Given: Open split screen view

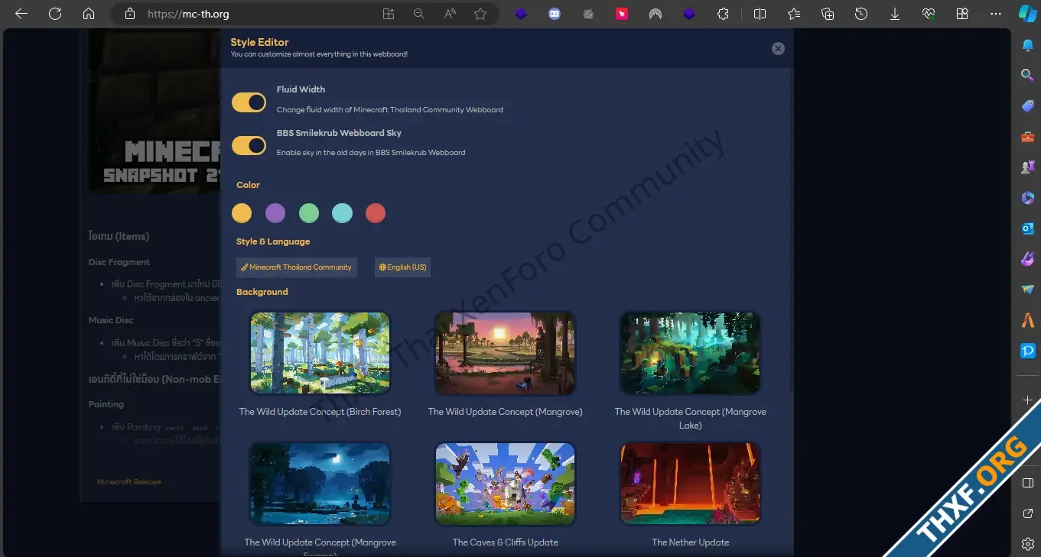Looking at the screenshot, I should point(760,14).
